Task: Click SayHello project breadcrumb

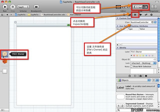Action: click(20, 15)
